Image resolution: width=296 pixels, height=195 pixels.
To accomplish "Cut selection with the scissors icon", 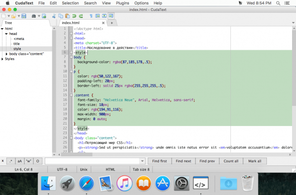I will coord(54,16).
